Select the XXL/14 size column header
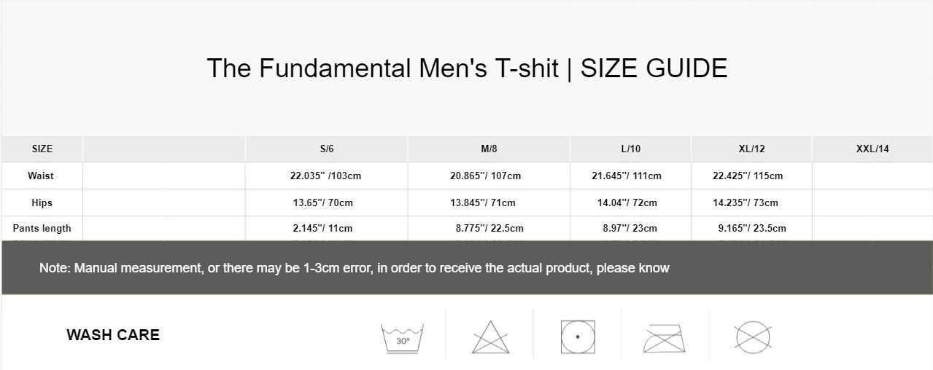The image size is (933, 370). click(x=872, y=149)
